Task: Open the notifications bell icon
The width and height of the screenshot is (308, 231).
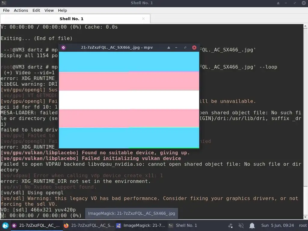Action: click(252, 226)
